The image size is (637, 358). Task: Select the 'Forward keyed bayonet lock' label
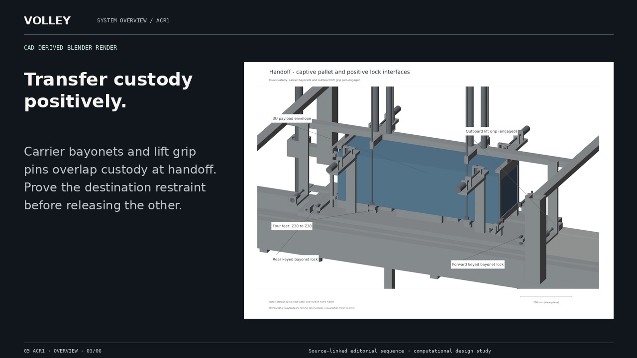coord(478,265)
